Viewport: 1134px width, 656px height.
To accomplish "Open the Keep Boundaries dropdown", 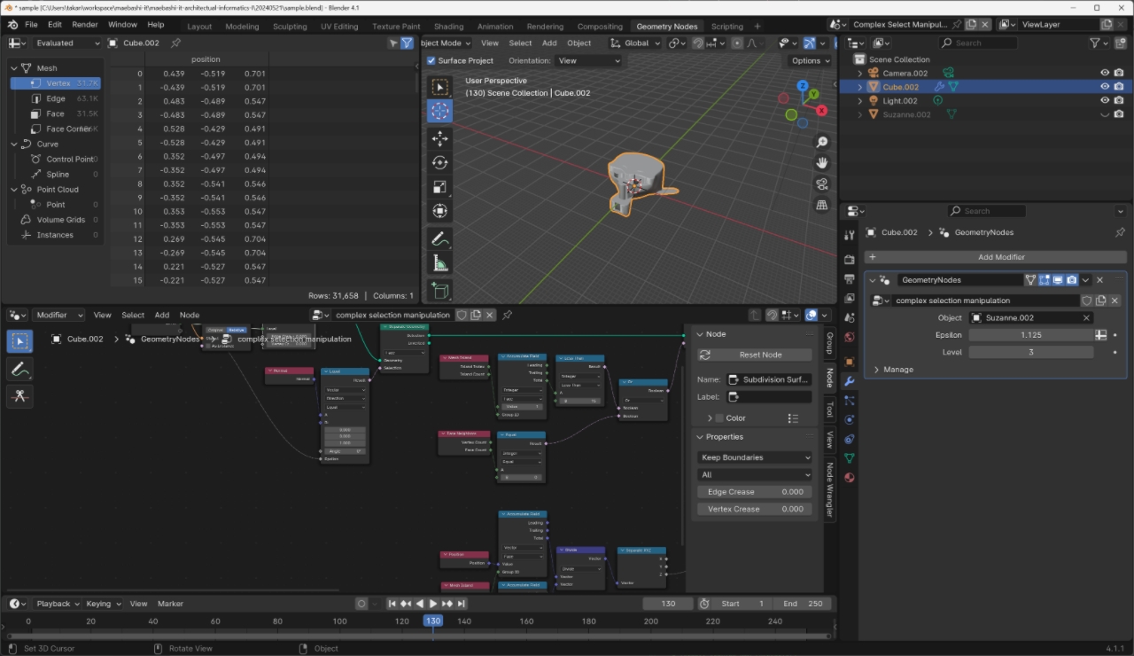I will click(755, 457).
